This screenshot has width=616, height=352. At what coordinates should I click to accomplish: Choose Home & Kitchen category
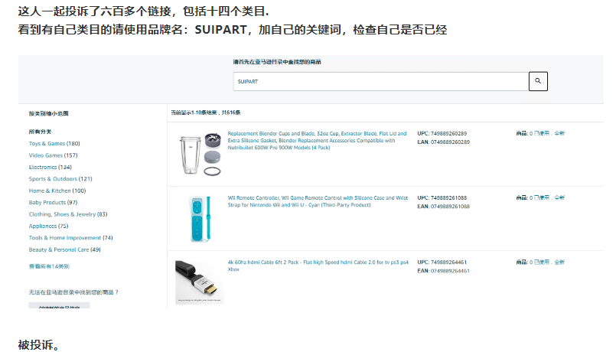point(57,191)
